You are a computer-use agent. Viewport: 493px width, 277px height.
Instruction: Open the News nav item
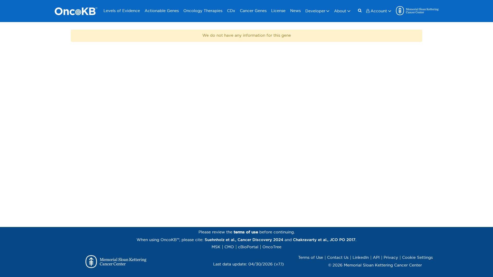pyautogui.click(x=295, y=11)
